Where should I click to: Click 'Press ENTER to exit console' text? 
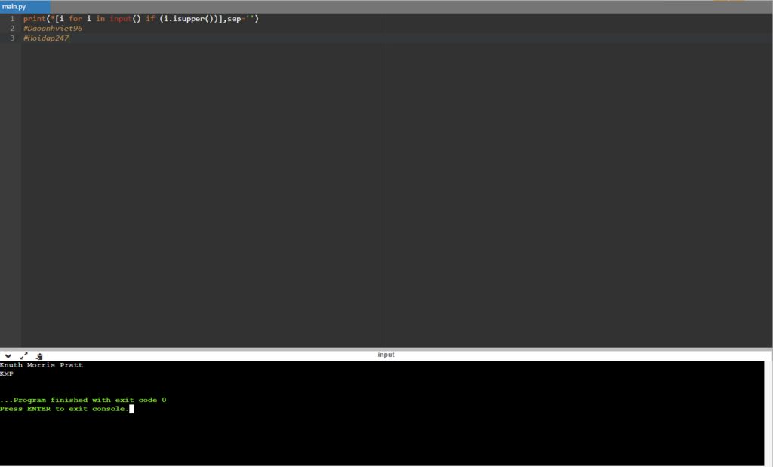65,409
